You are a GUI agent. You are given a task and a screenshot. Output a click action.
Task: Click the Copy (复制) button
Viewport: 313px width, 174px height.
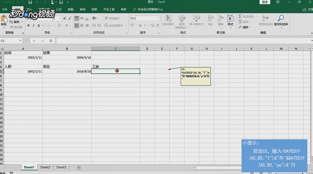coord(15,22)
